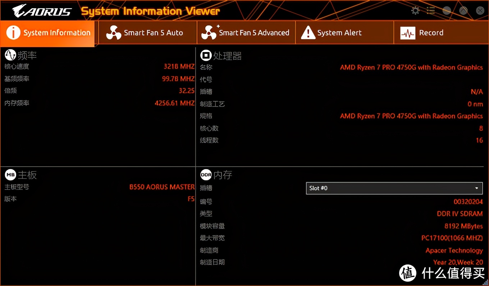Click the processor socket value N/A
Image resolution: width=489 pixels, height=286 pixels.
click(x=477, y=92)
